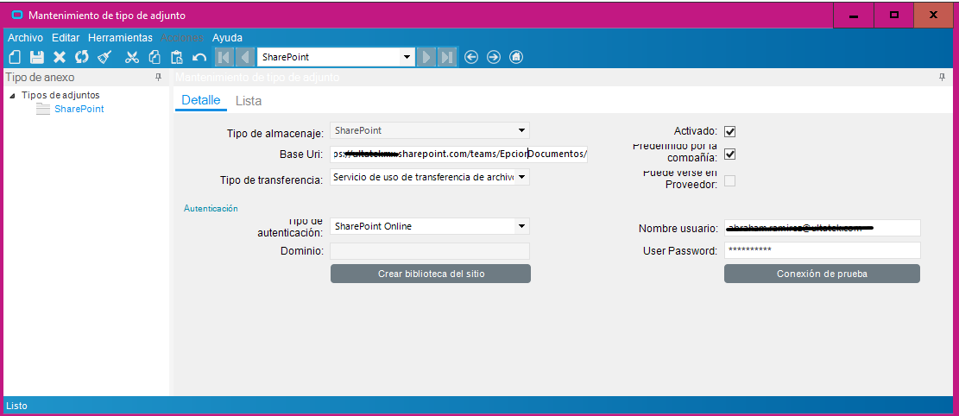Click the Paste clipboard icon
The width and height of the screenshot is (959, 416).
(x=177, y=58)
